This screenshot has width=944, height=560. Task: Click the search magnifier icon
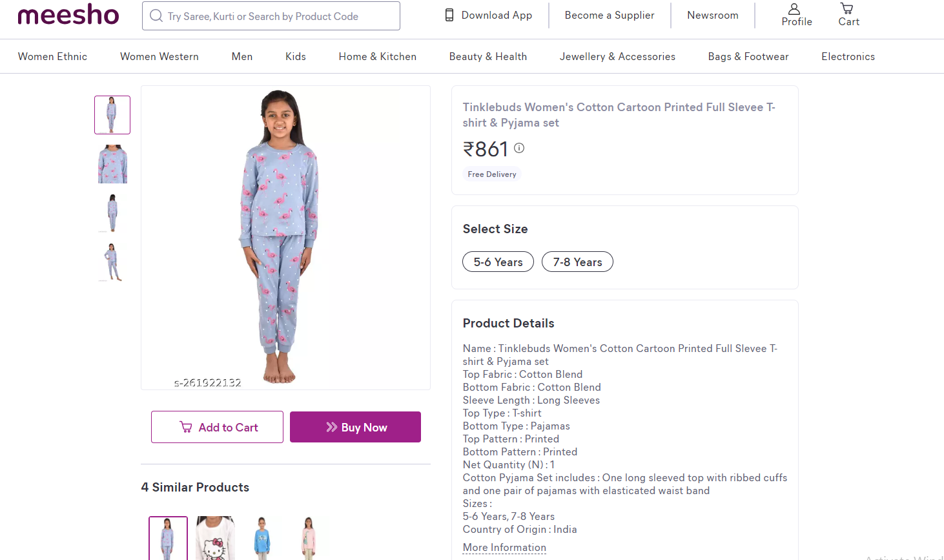[156, 16]
